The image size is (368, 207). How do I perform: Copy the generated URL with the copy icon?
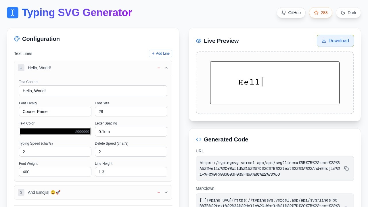coord(346,168)
